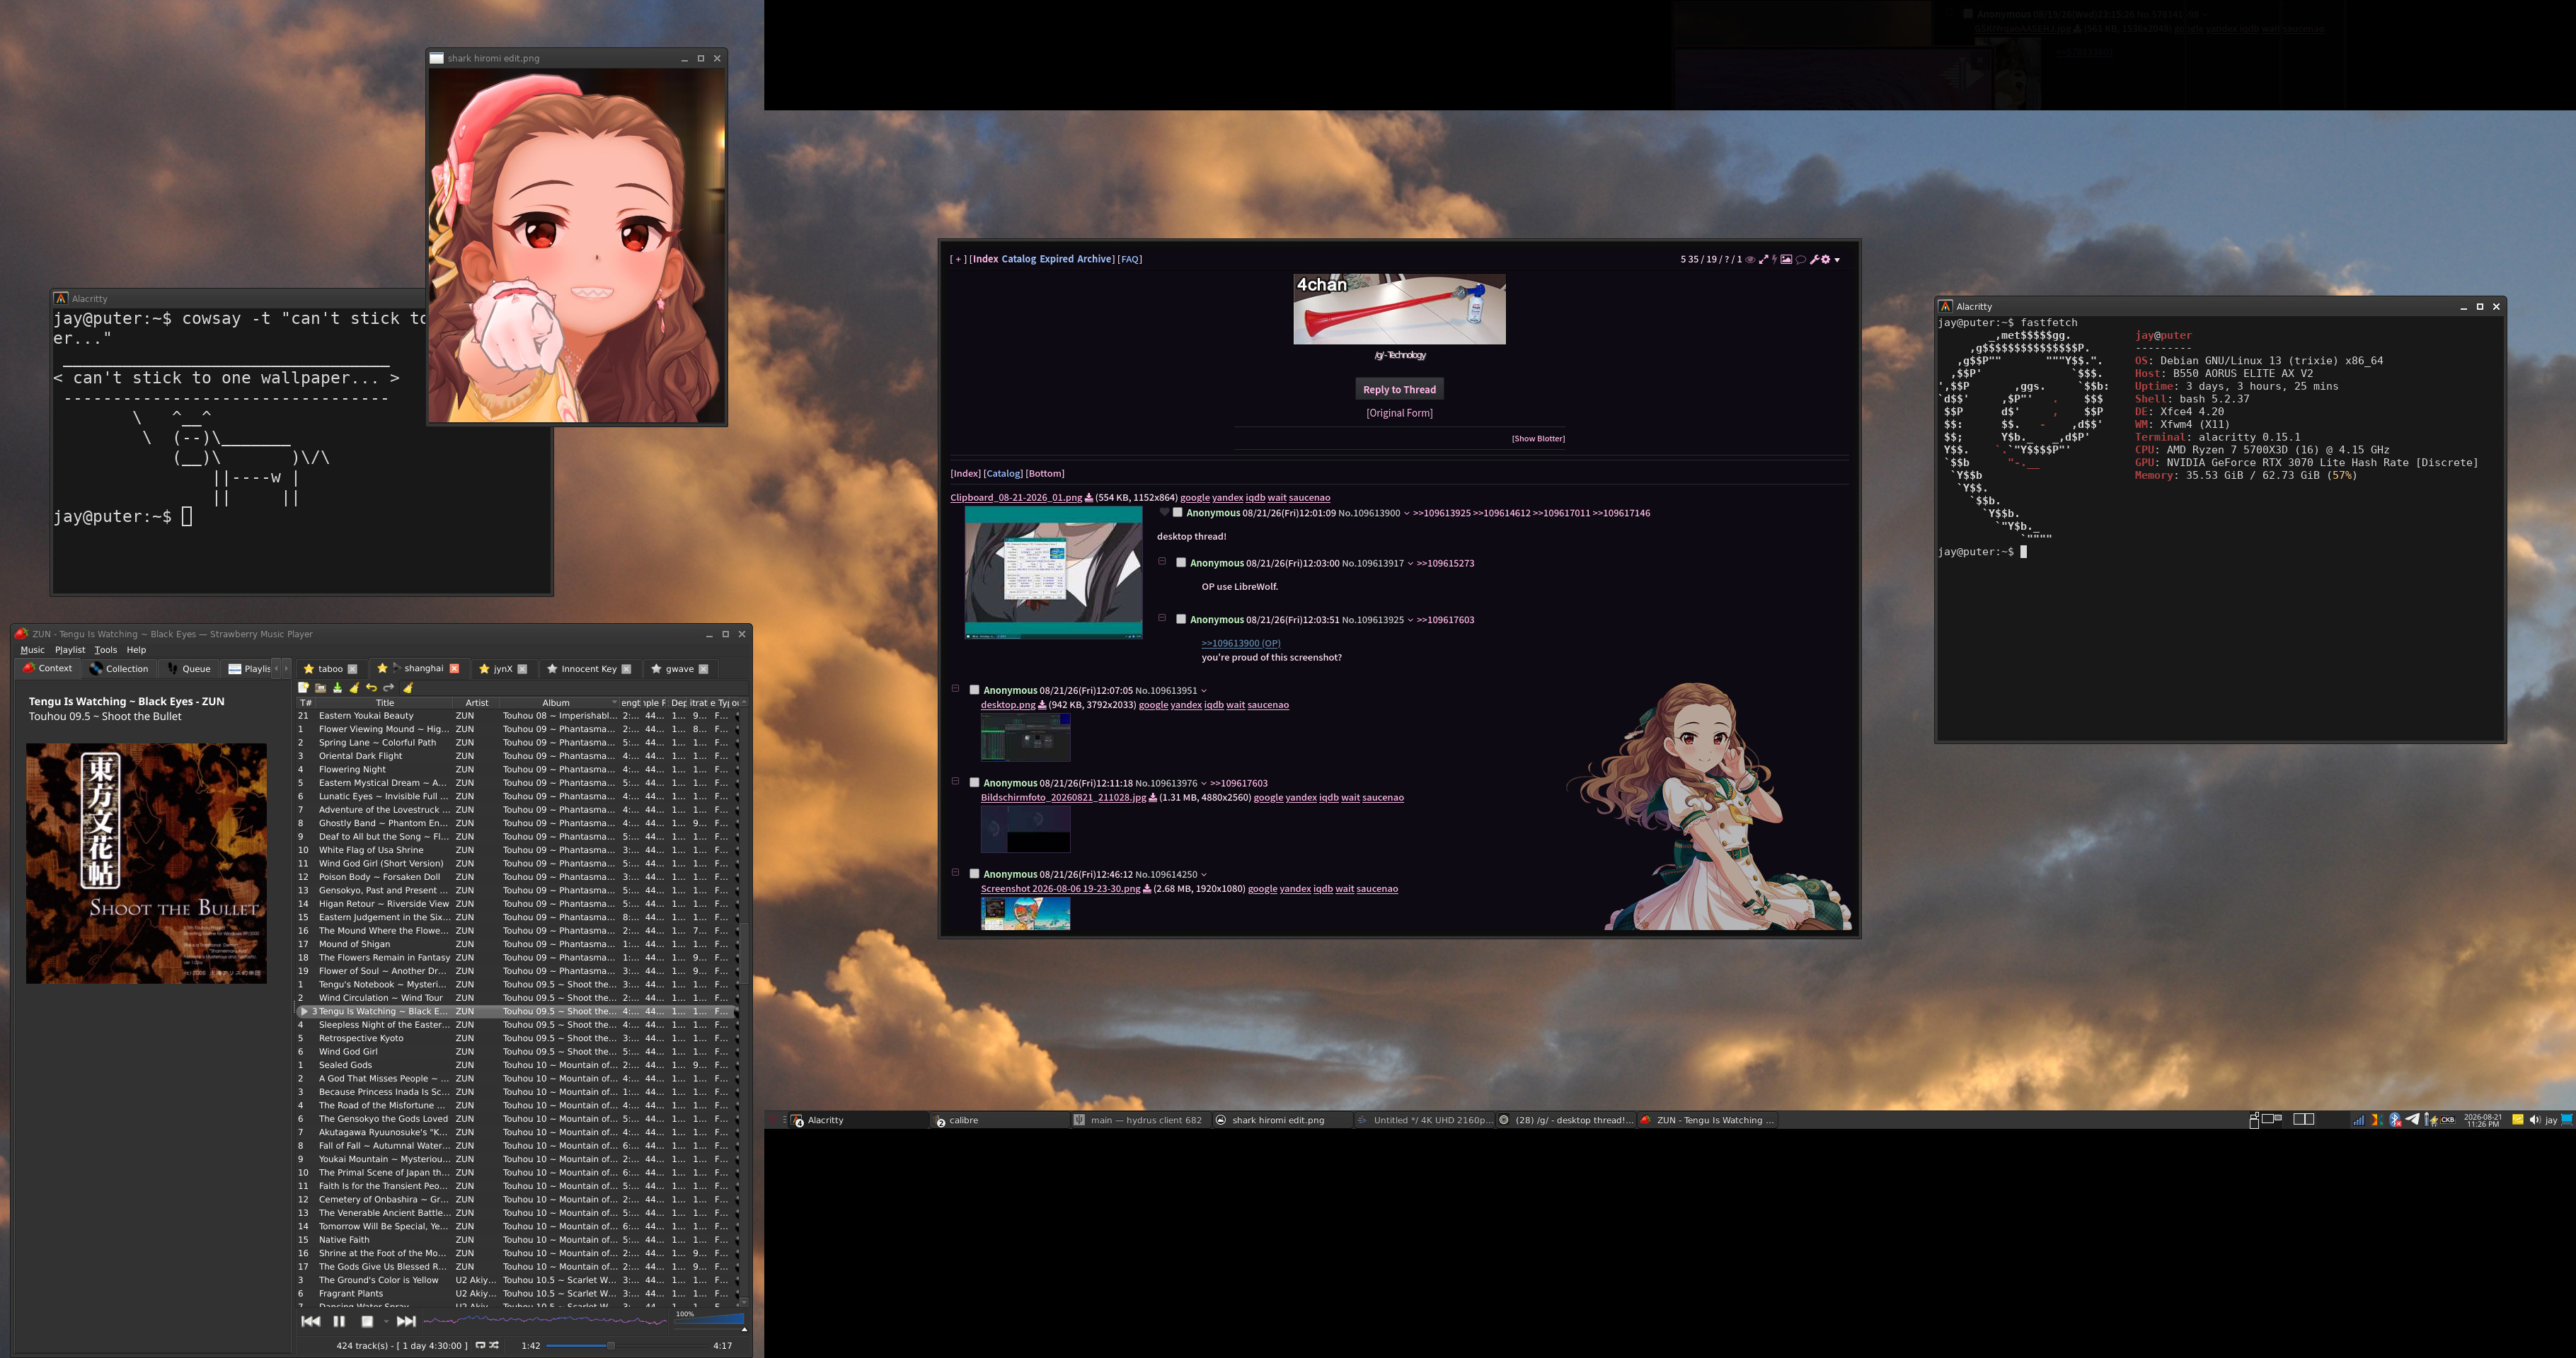
Task: Click the load playlist folder icon
Action: click(320, 687)
